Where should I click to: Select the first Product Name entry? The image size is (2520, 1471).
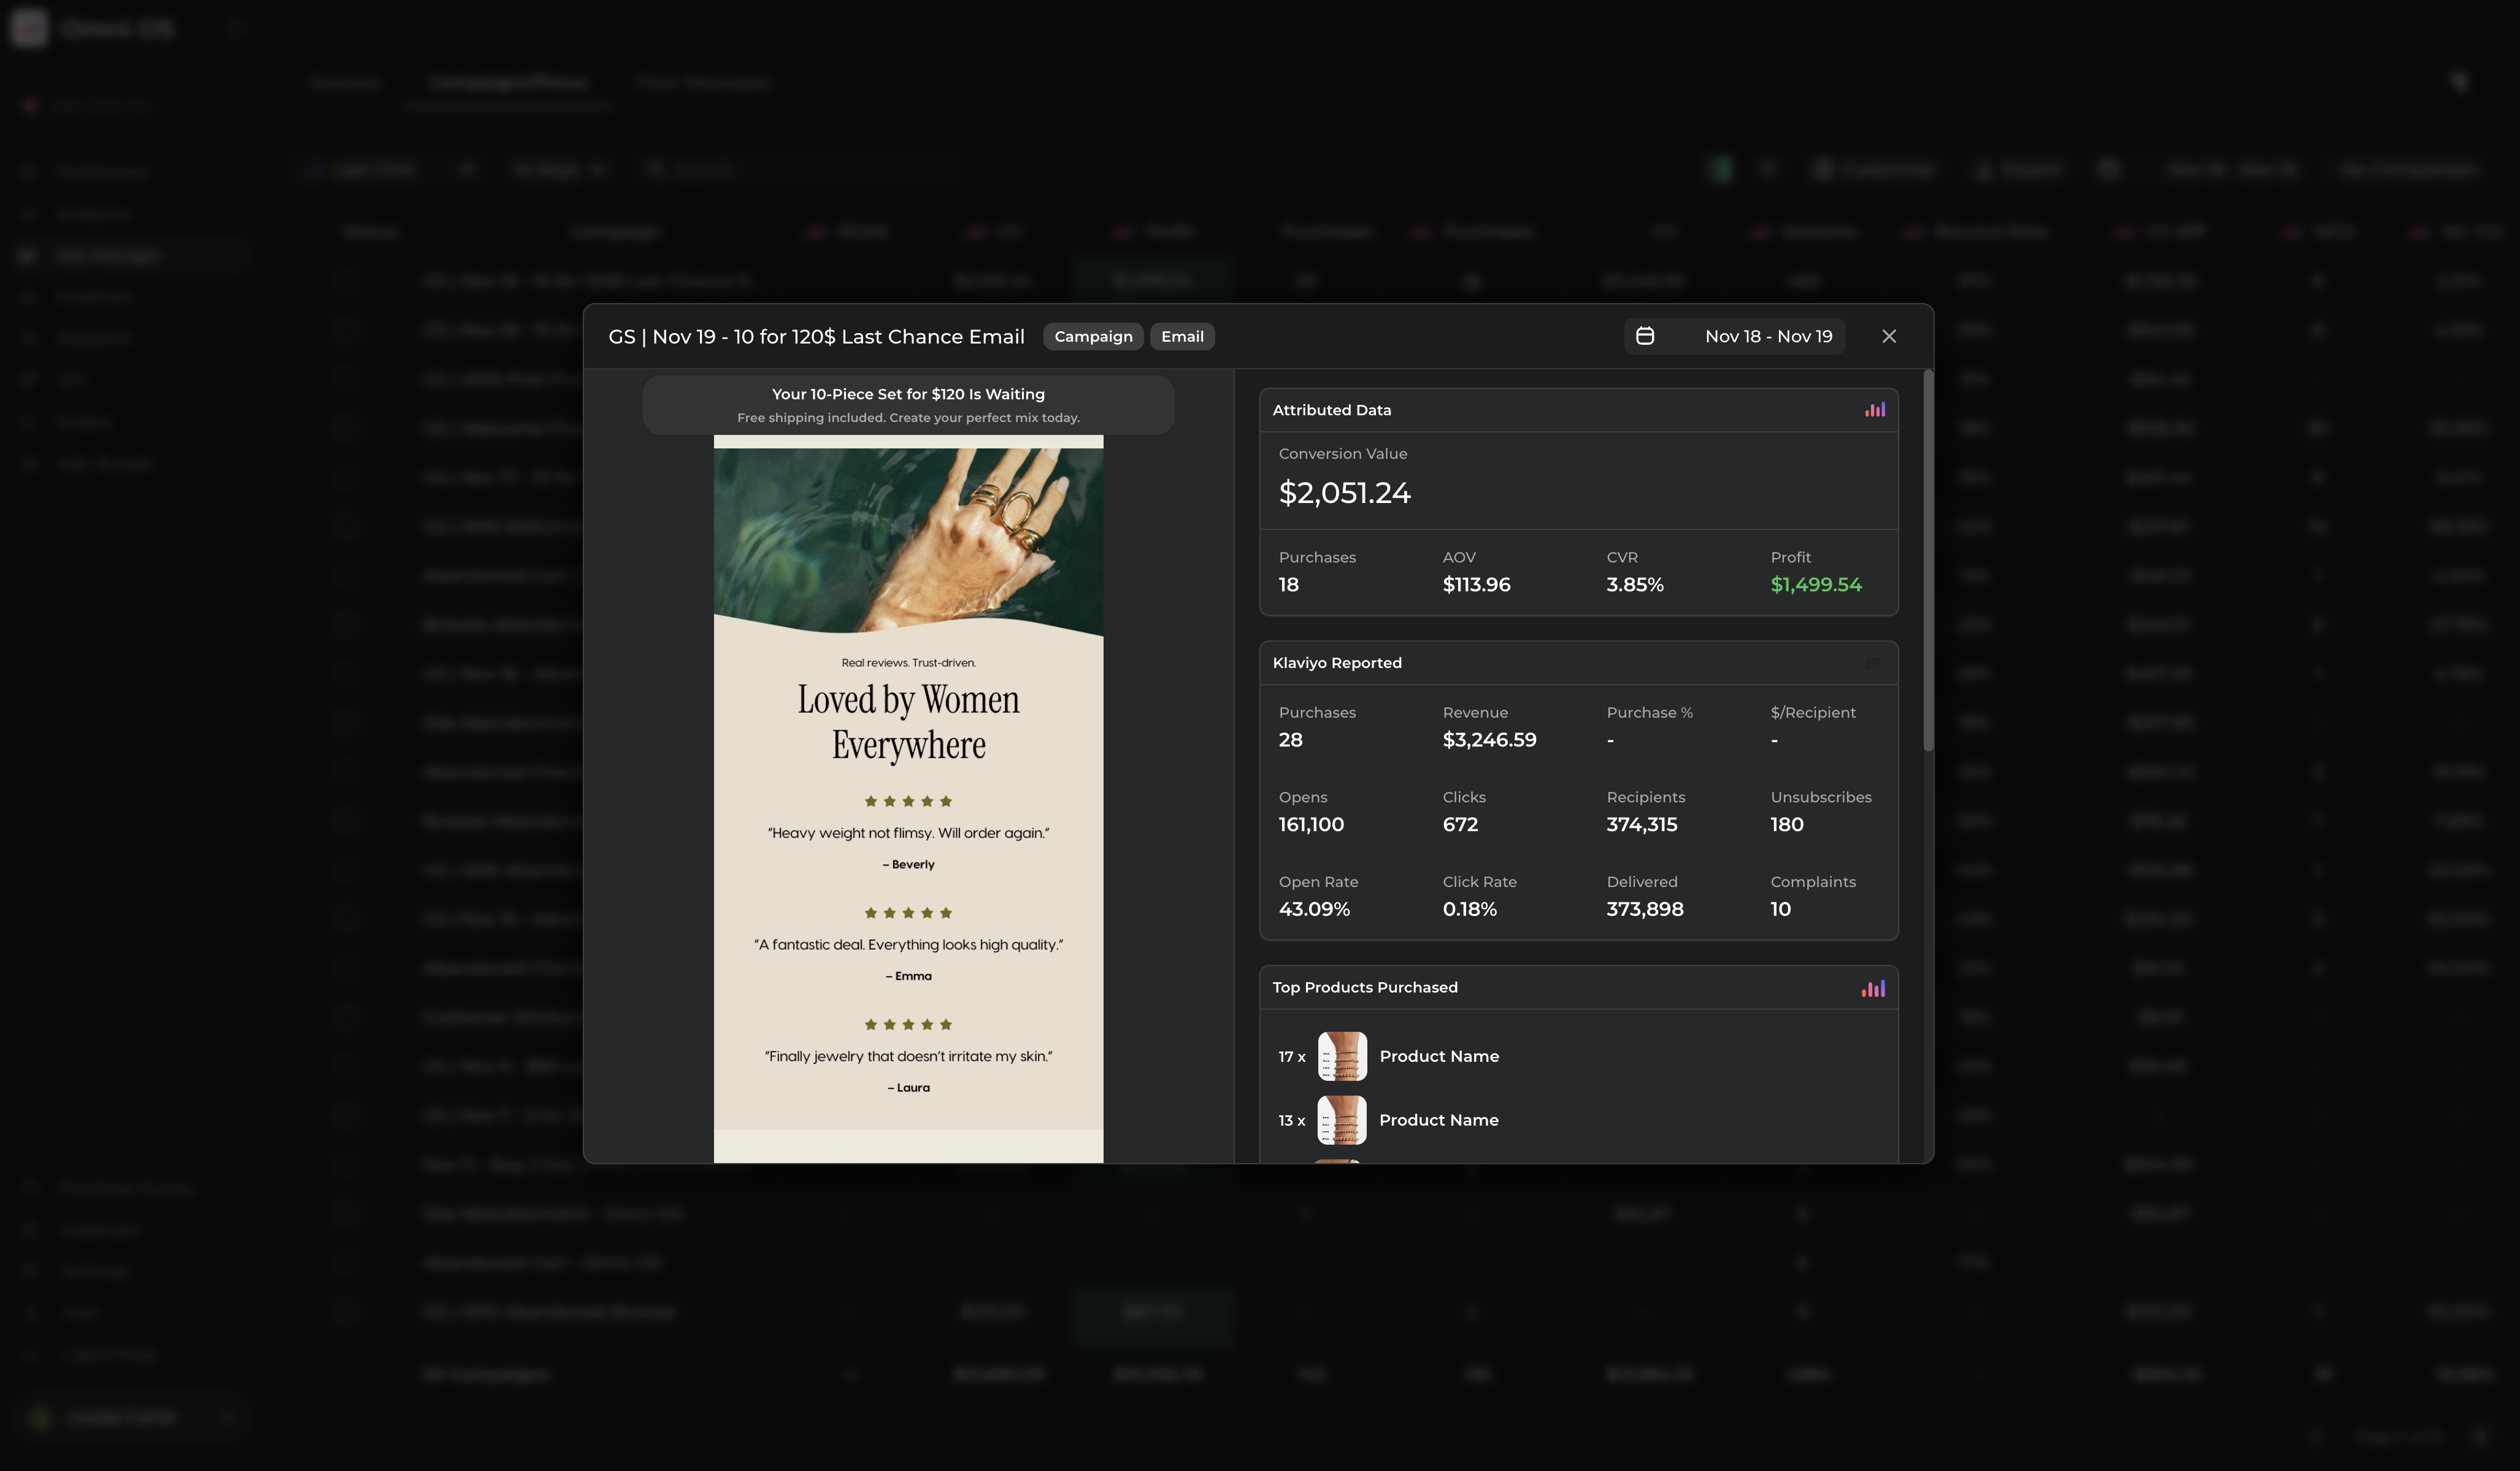pos(1438,1056)
